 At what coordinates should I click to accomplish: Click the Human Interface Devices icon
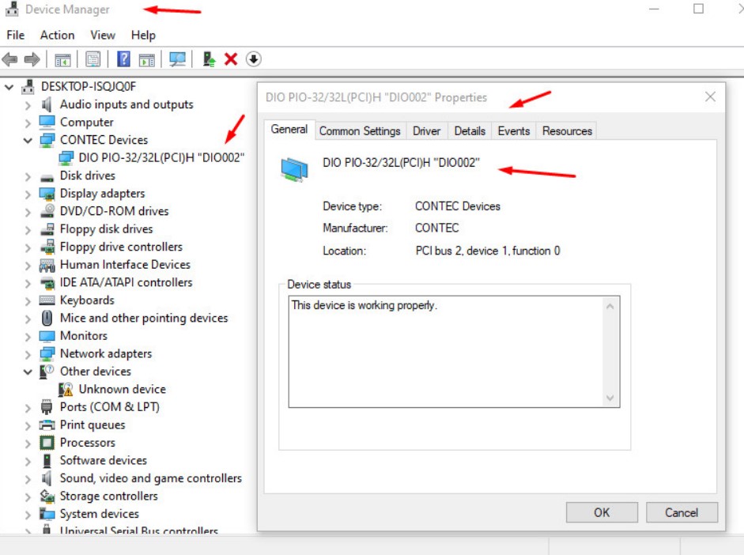(47, 265)
